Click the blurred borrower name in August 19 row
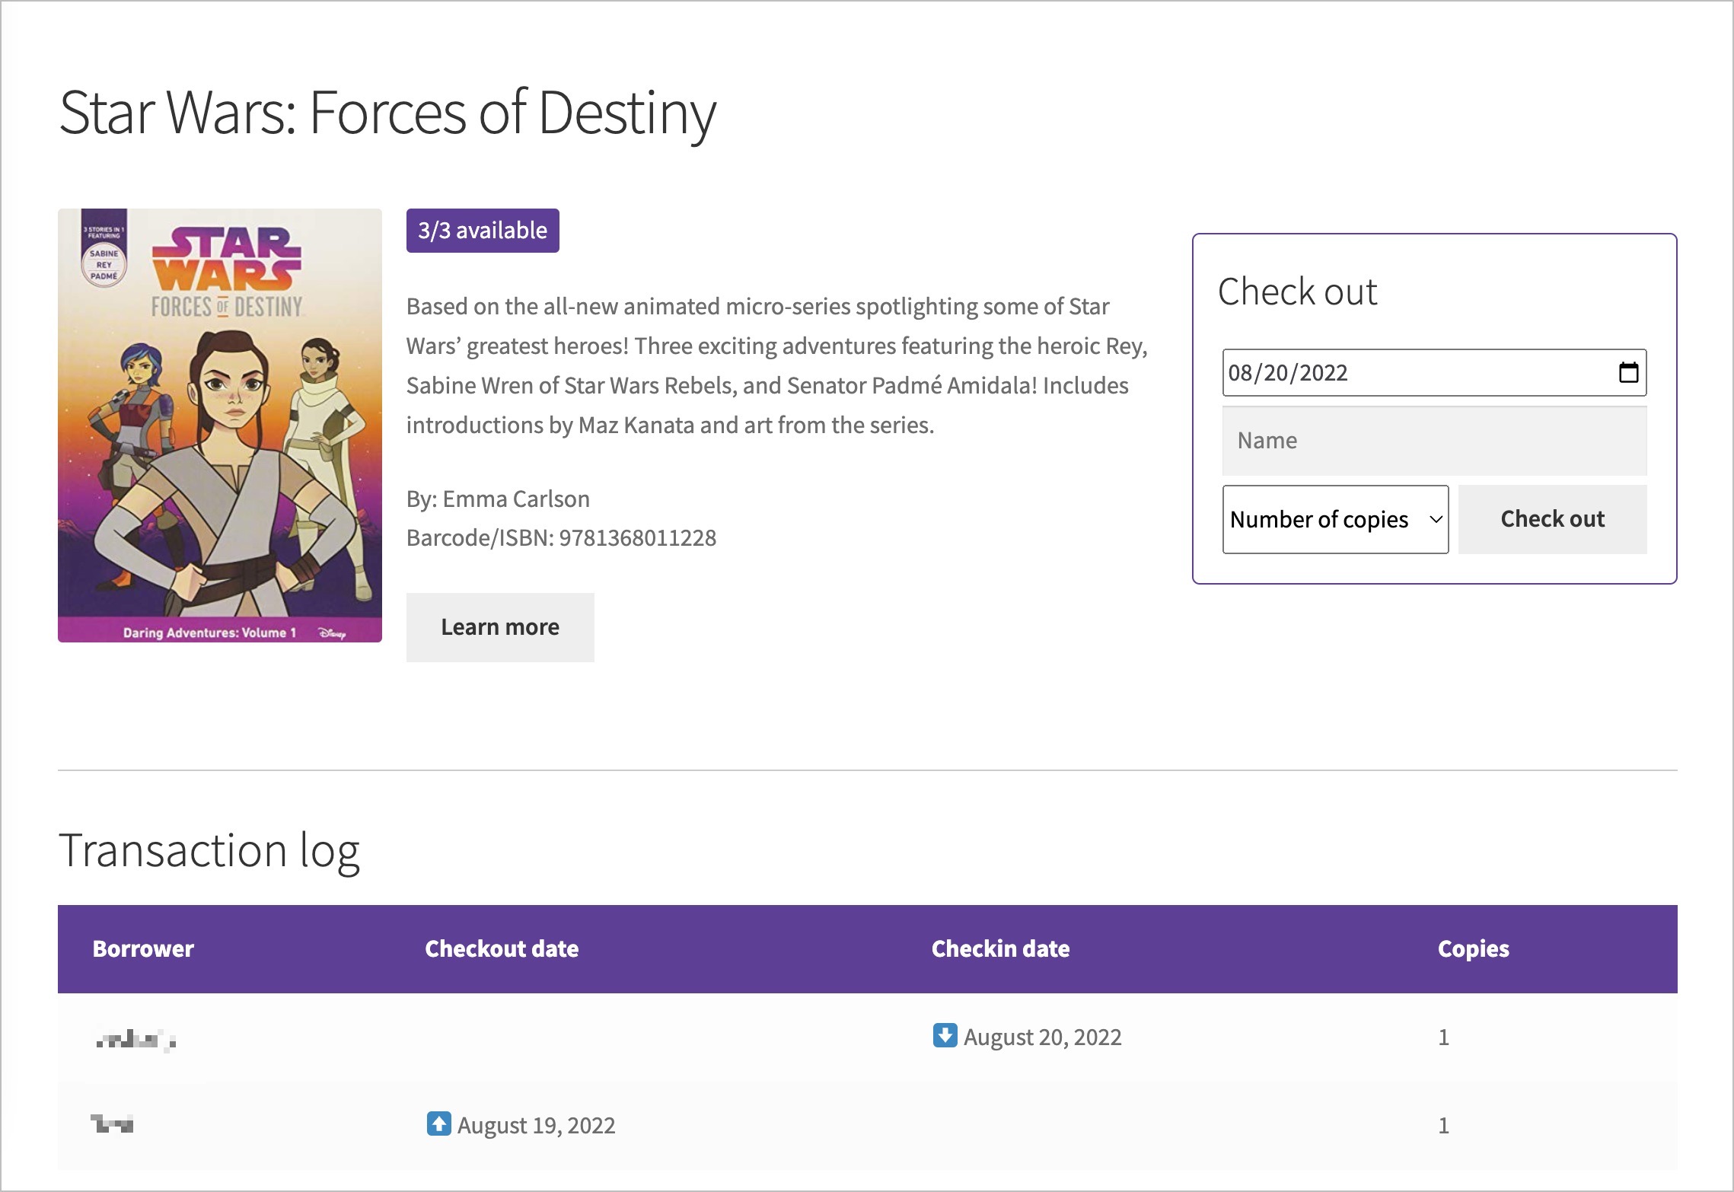Viewport: 1734px width, 1192px height. [112, 1123]
